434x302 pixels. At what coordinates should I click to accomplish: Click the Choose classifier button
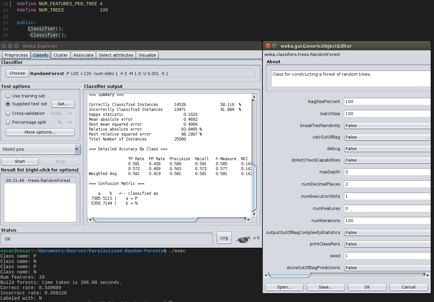tap(17, 73)
